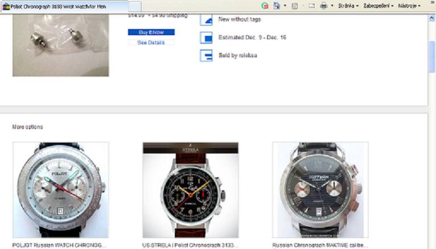436x249 pixels.
Task: Select the Poljot Chronograph 3133 browser tab
Action: 63,6
